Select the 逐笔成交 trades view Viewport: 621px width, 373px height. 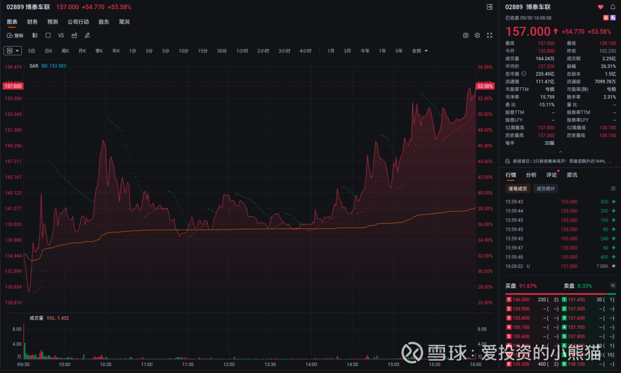coord(517,189)
